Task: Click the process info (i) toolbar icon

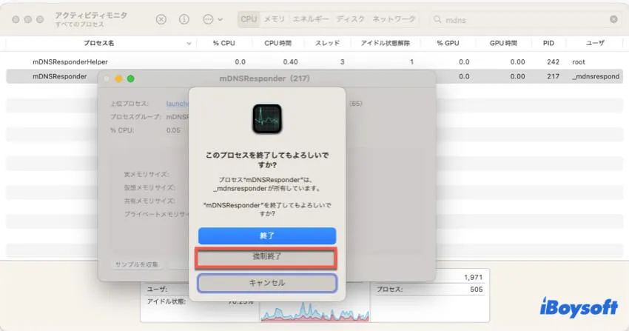Action: click(x=184, y=19)
